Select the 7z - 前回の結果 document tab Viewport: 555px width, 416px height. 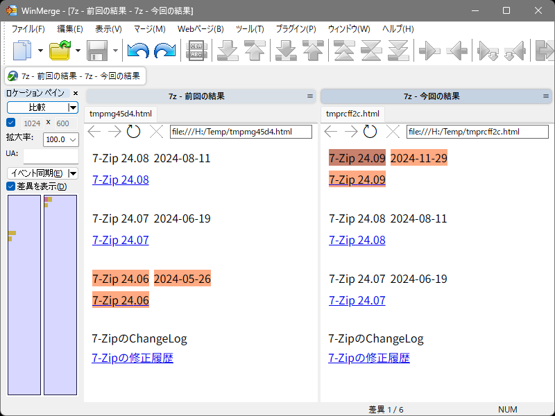(75, 76)
